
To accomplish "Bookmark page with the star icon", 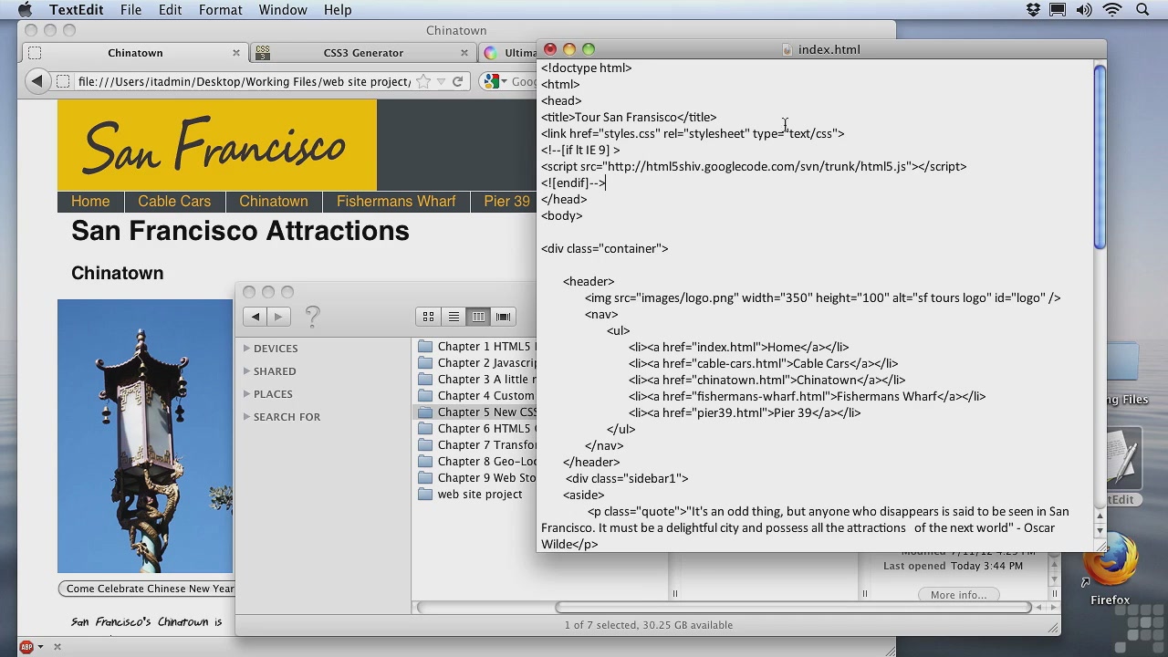I will coord(423,81).
